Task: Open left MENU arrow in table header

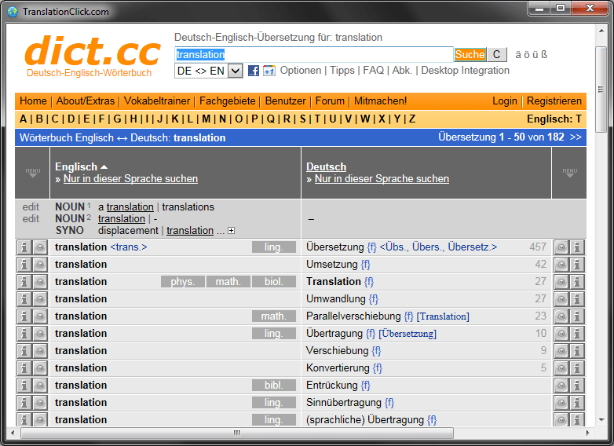Action: coord(33,173)
